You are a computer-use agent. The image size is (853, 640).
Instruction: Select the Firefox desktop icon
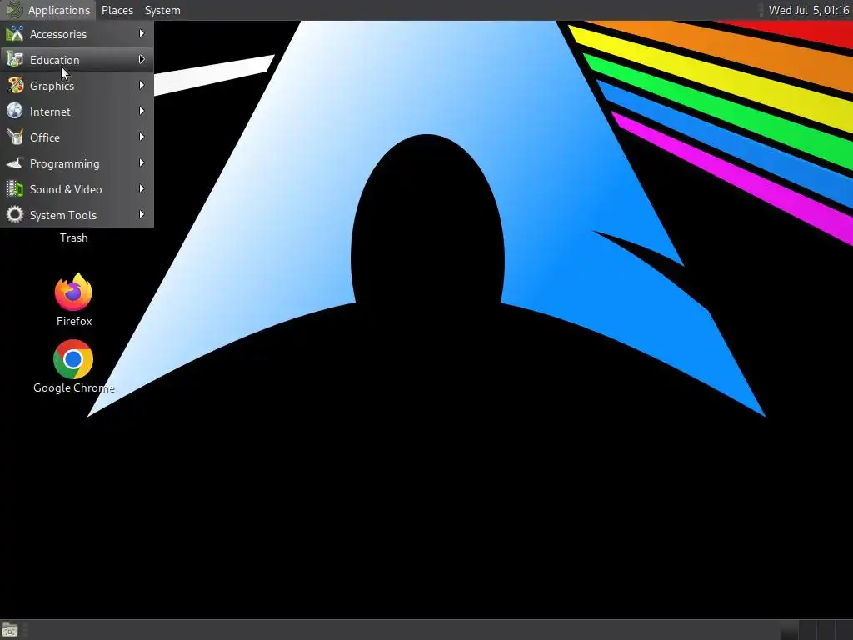[73, 292]
